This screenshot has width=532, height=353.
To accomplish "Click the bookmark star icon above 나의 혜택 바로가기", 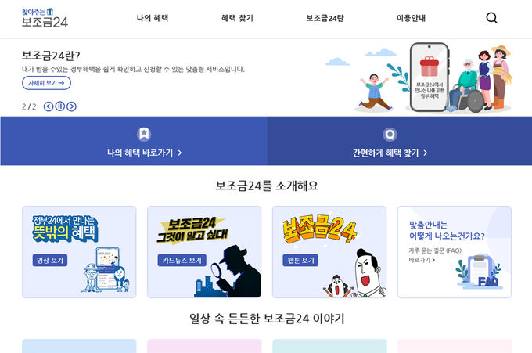I will point(144,134).
